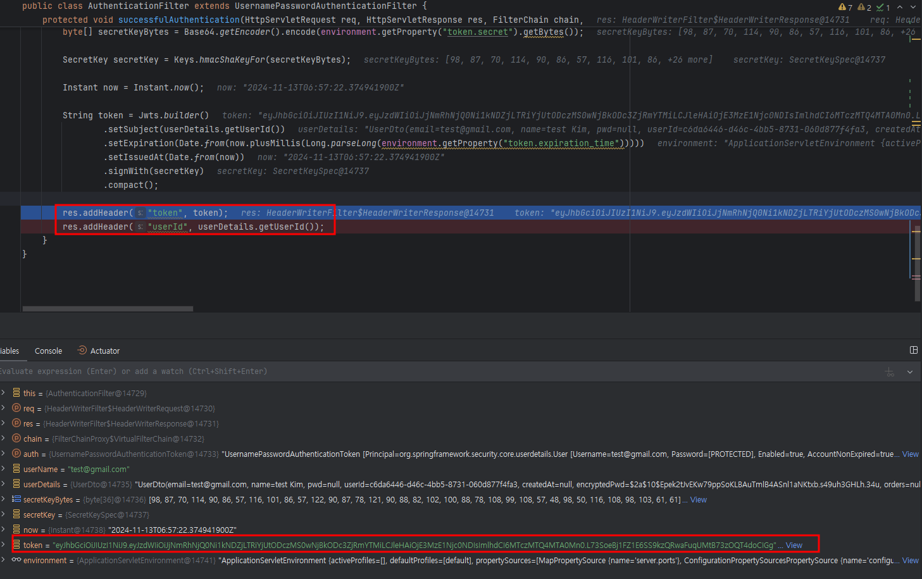Click the green typo checkmark indicator showing 1
The image size is (922, 579).
(883, 7)
